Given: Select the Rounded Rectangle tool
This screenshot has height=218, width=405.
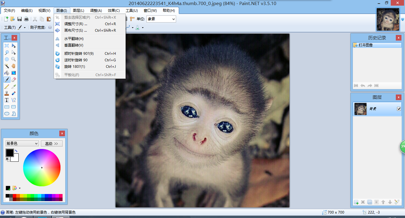Looking at the screenshot, I should [14, 107].
